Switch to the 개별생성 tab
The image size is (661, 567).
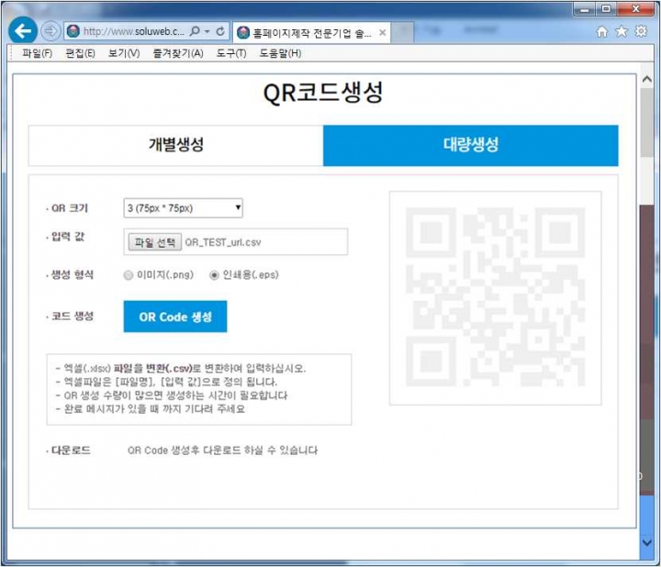(x=175, y=145)
